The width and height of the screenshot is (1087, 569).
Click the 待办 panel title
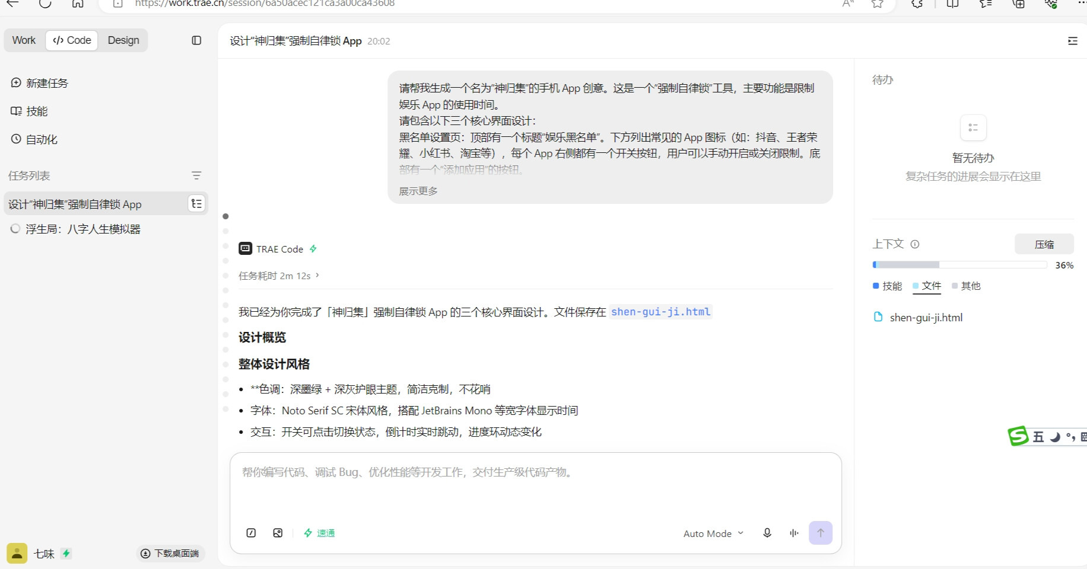coord(882,80)
